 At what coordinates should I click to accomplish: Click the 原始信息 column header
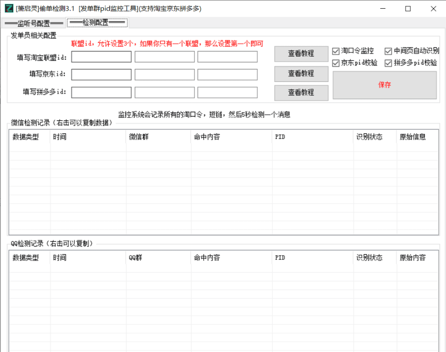[x=417, y=137]
